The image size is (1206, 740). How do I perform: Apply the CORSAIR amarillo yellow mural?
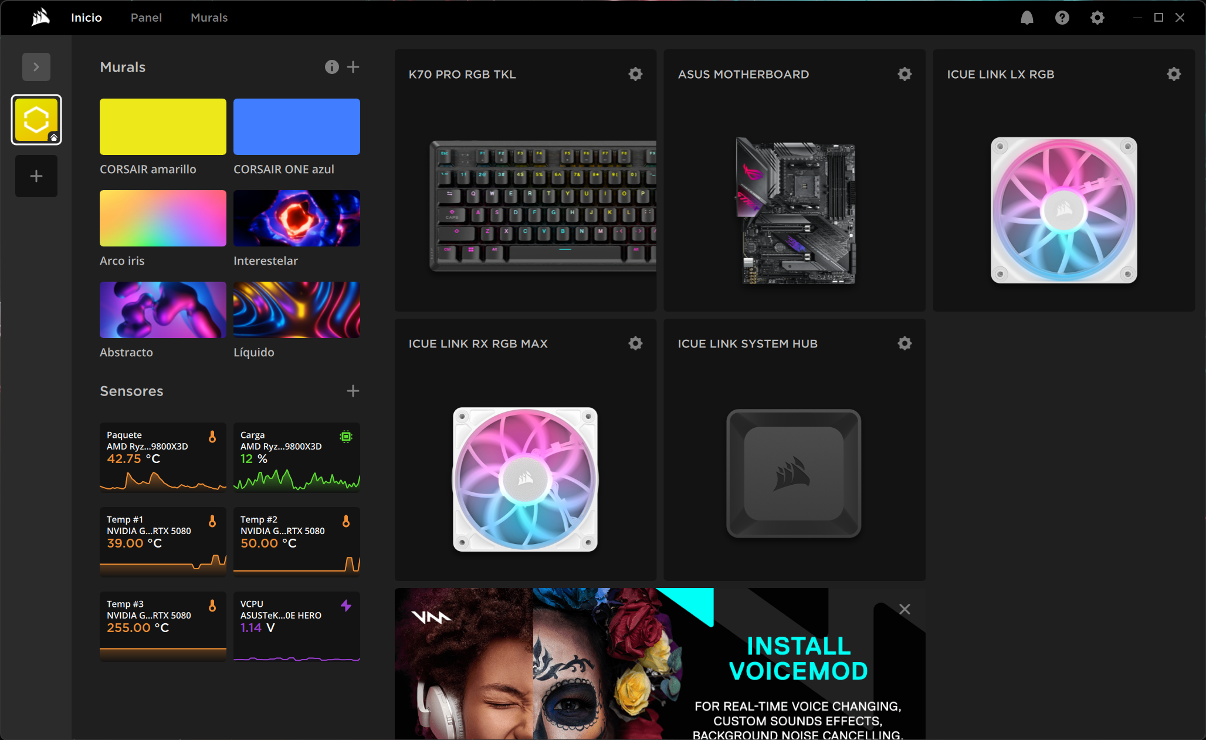[163, 127]
